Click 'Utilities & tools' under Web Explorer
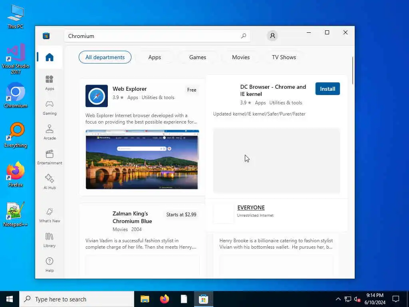This screenshot has width=409, height=307. pyautogui.click(x=158, y=98)
